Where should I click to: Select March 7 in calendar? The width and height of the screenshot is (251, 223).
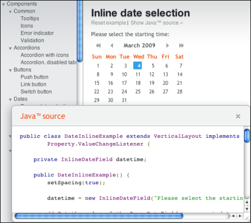click(181, 66)
